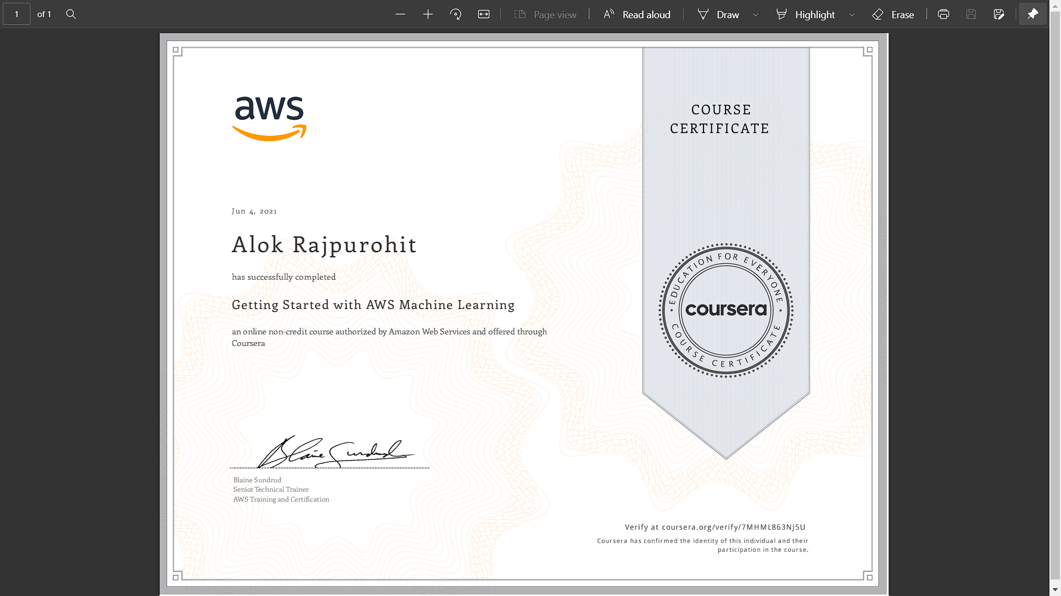Click the COURSE CERTIFICATE heading
1061x596 pixels.
[x=720, y=119]
